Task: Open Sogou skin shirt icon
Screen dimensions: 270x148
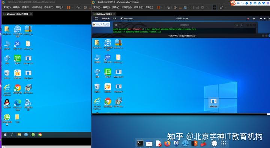Action: (264, 3)
